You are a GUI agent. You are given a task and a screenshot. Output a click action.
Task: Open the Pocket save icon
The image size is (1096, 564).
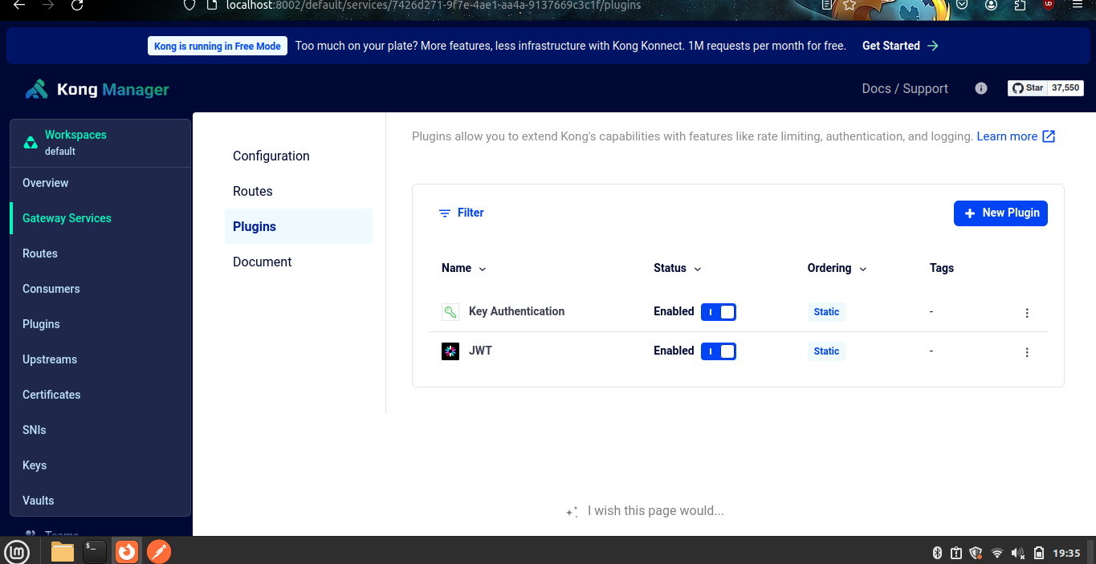click(962, 5)
